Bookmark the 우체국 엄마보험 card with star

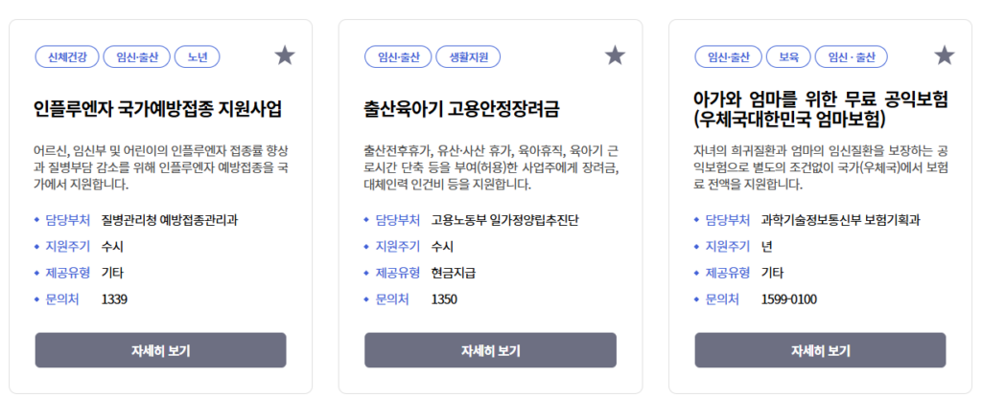[x=945, y=55]
